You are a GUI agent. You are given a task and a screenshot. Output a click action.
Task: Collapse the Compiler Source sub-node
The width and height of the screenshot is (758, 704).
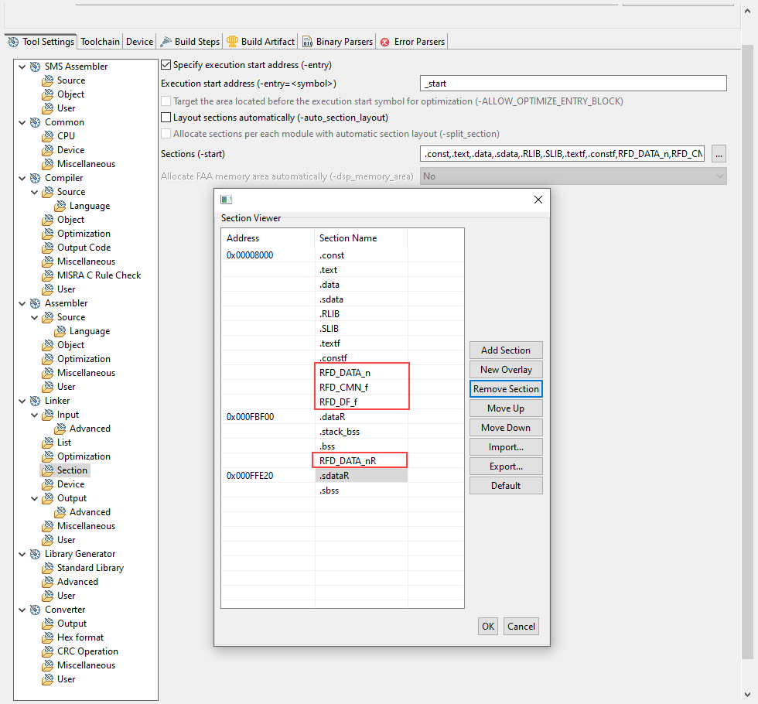34,192
